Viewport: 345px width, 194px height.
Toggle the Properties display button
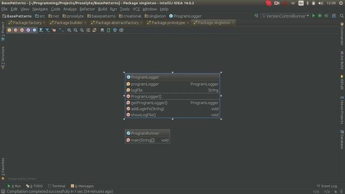(28, 30)
